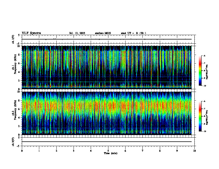Viewport: 219px width, 169px height.
Task: Click the "9" tick on the time axis
Action: [177, 151]
